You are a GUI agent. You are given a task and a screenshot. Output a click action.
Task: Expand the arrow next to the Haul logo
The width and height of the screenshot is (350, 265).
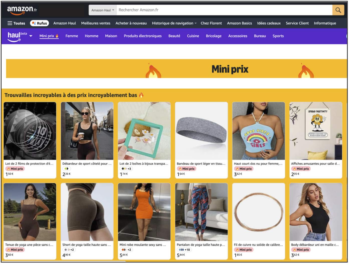click(31, 36)
